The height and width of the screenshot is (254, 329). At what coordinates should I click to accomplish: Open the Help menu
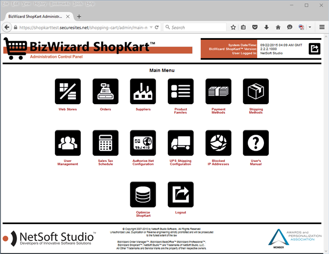pos(90,3)
